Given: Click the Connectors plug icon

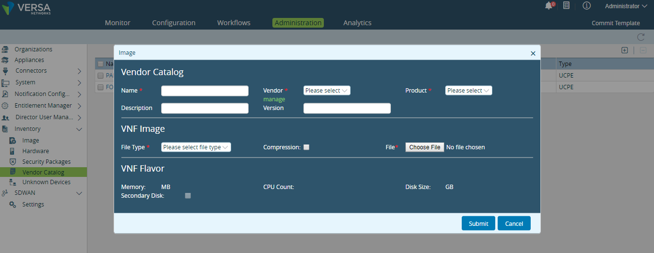Looking at the screenshot, I should pyautogui.click(x=5, y=71).
